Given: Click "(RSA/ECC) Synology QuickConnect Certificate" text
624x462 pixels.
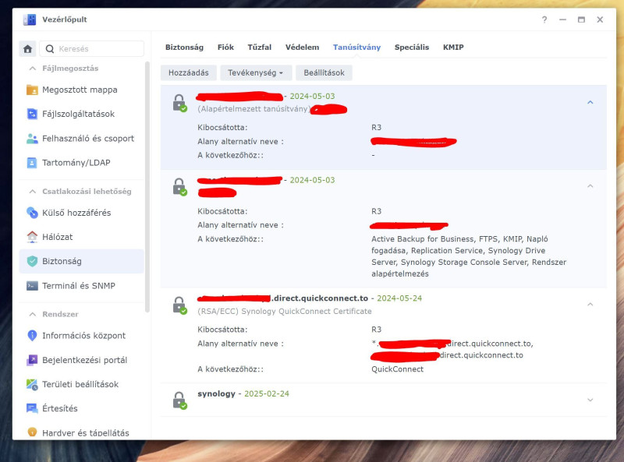Looking at the screenshot, I should [x=285, y=312].
